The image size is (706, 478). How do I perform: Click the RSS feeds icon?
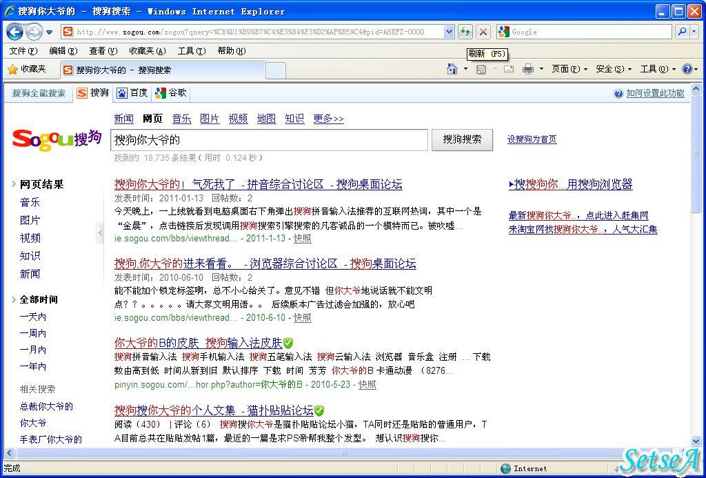[481, 70]
